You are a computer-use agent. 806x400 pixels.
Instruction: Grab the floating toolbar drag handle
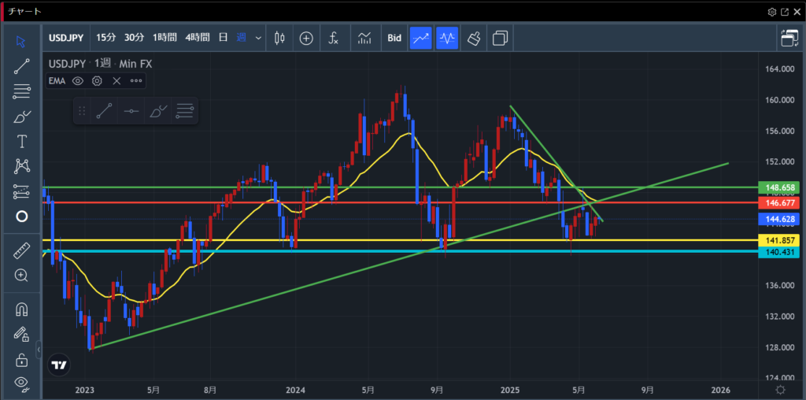tap(81, 111)
